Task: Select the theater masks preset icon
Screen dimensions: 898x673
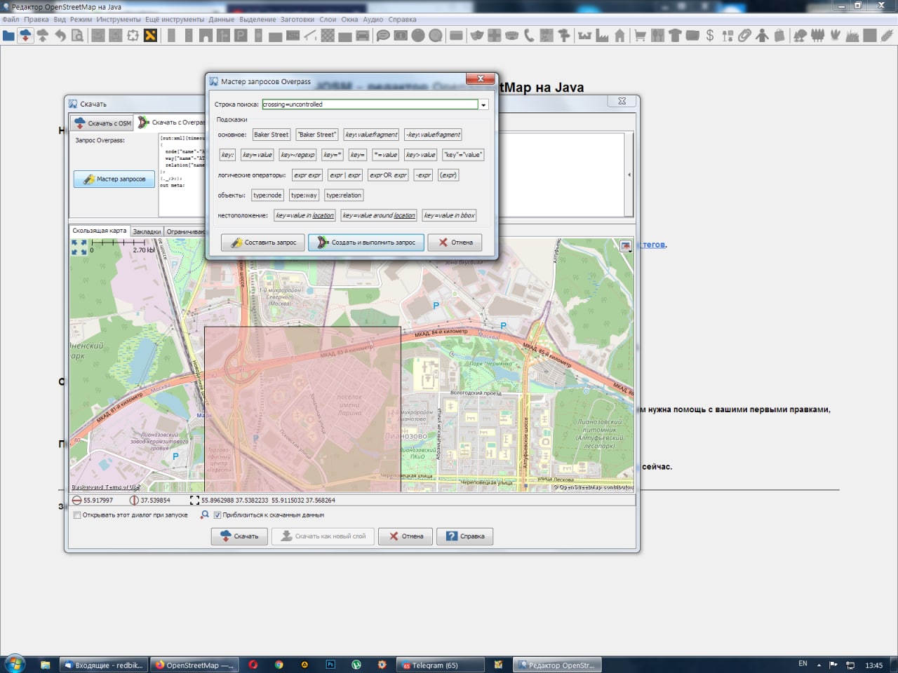Action: (x=477, y=35)
